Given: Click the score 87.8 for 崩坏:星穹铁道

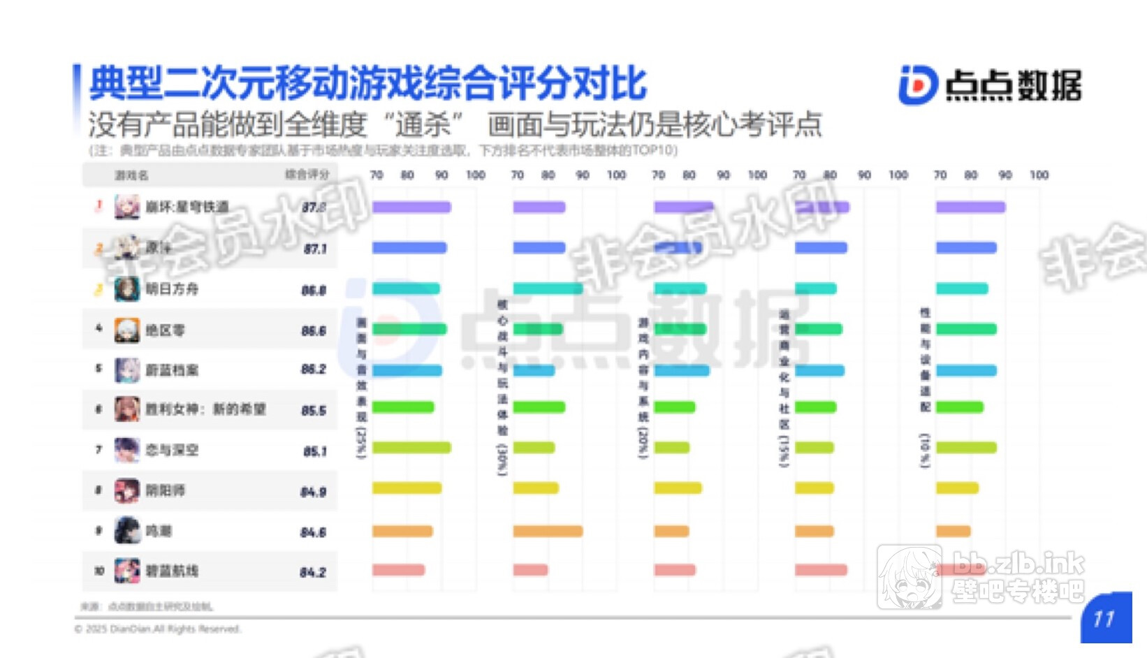Looking at the screenshot, I should pos(314,207).
